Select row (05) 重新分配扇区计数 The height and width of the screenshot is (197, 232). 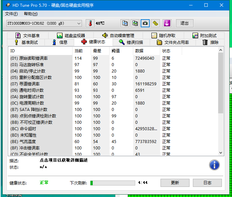pyautogui.click(x=96, y=78)
